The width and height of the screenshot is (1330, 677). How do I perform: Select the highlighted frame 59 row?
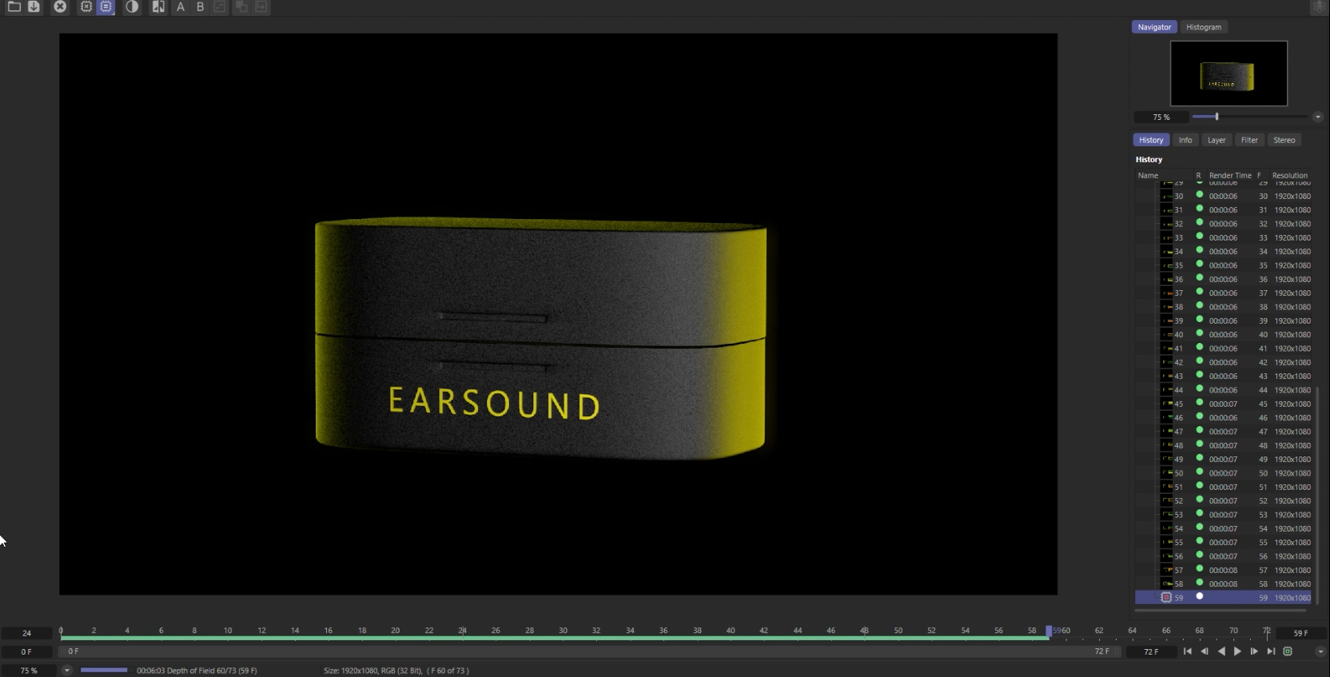(1224, 598)
